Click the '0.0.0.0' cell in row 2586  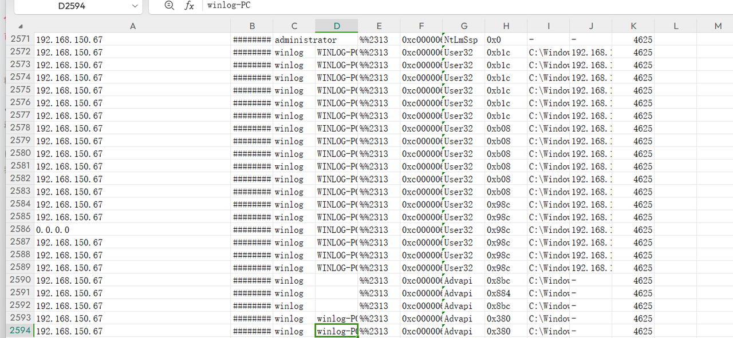click(x=133, y=230)
